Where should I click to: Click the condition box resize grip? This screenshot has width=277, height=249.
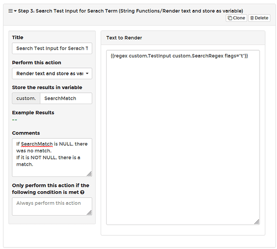(89, 213)
